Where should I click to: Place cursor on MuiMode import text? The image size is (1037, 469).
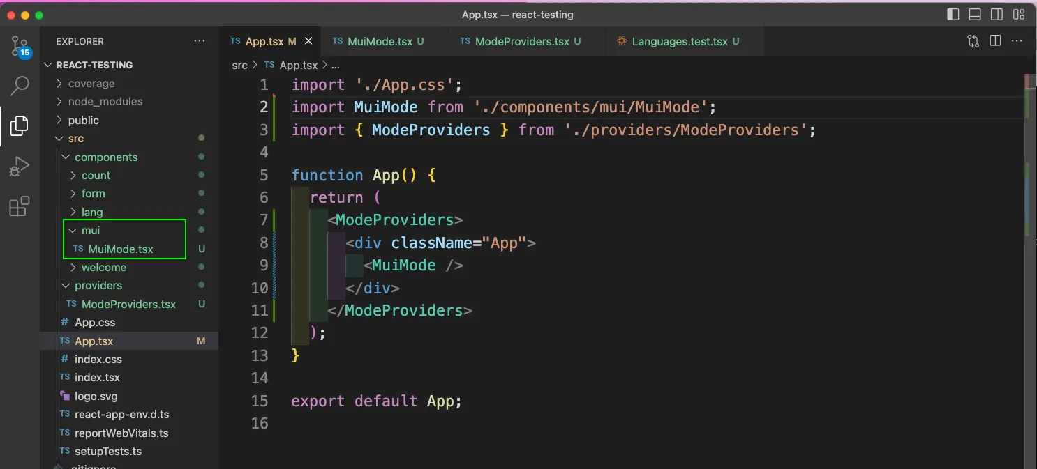tap(386, 107)
